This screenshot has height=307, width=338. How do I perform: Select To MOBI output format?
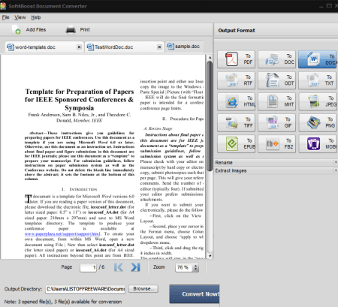coord(317,144)
